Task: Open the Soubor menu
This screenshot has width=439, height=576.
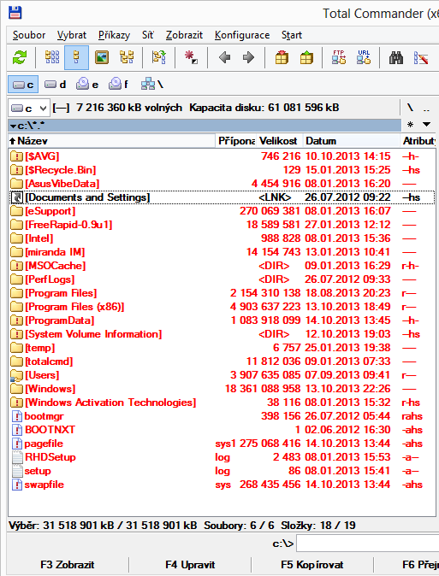Action: click(x=29, y=35)
